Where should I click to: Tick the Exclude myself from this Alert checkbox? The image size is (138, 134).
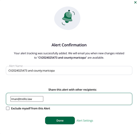[x=8, y=109]
